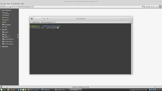Eject the Files device
The height and width of the screenshot is (91, 162).
point(18,35)
